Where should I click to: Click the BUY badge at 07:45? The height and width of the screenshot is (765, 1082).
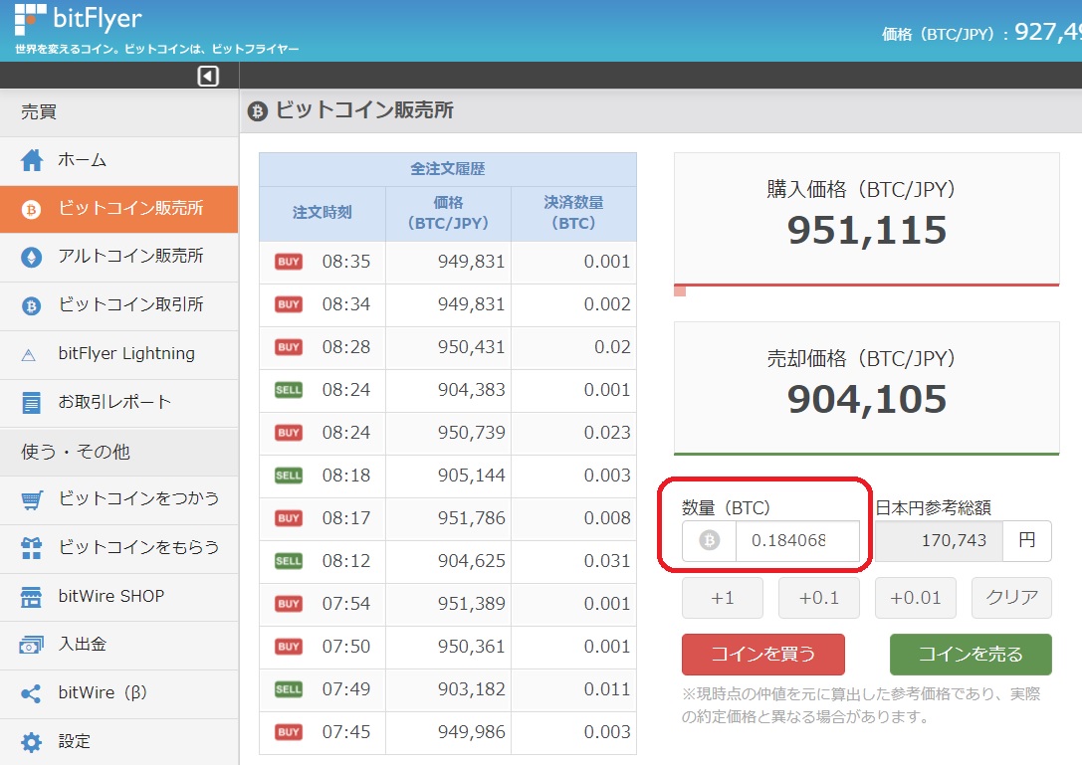tap(289, 732)
